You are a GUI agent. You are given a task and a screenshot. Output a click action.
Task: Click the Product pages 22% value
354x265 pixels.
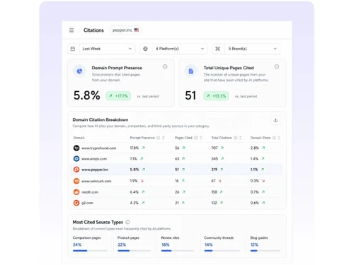122,245
